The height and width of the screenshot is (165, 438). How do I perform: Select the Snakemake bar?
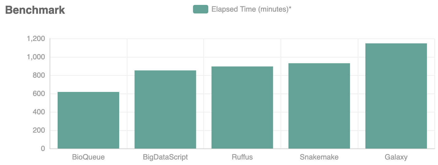point(319,106)
